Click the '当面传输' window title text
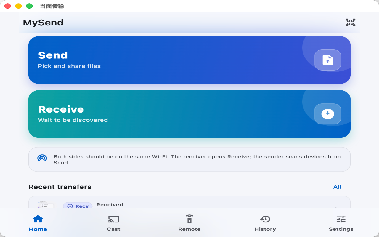Screen dimensions: 379x237 (x=52, y=6)
